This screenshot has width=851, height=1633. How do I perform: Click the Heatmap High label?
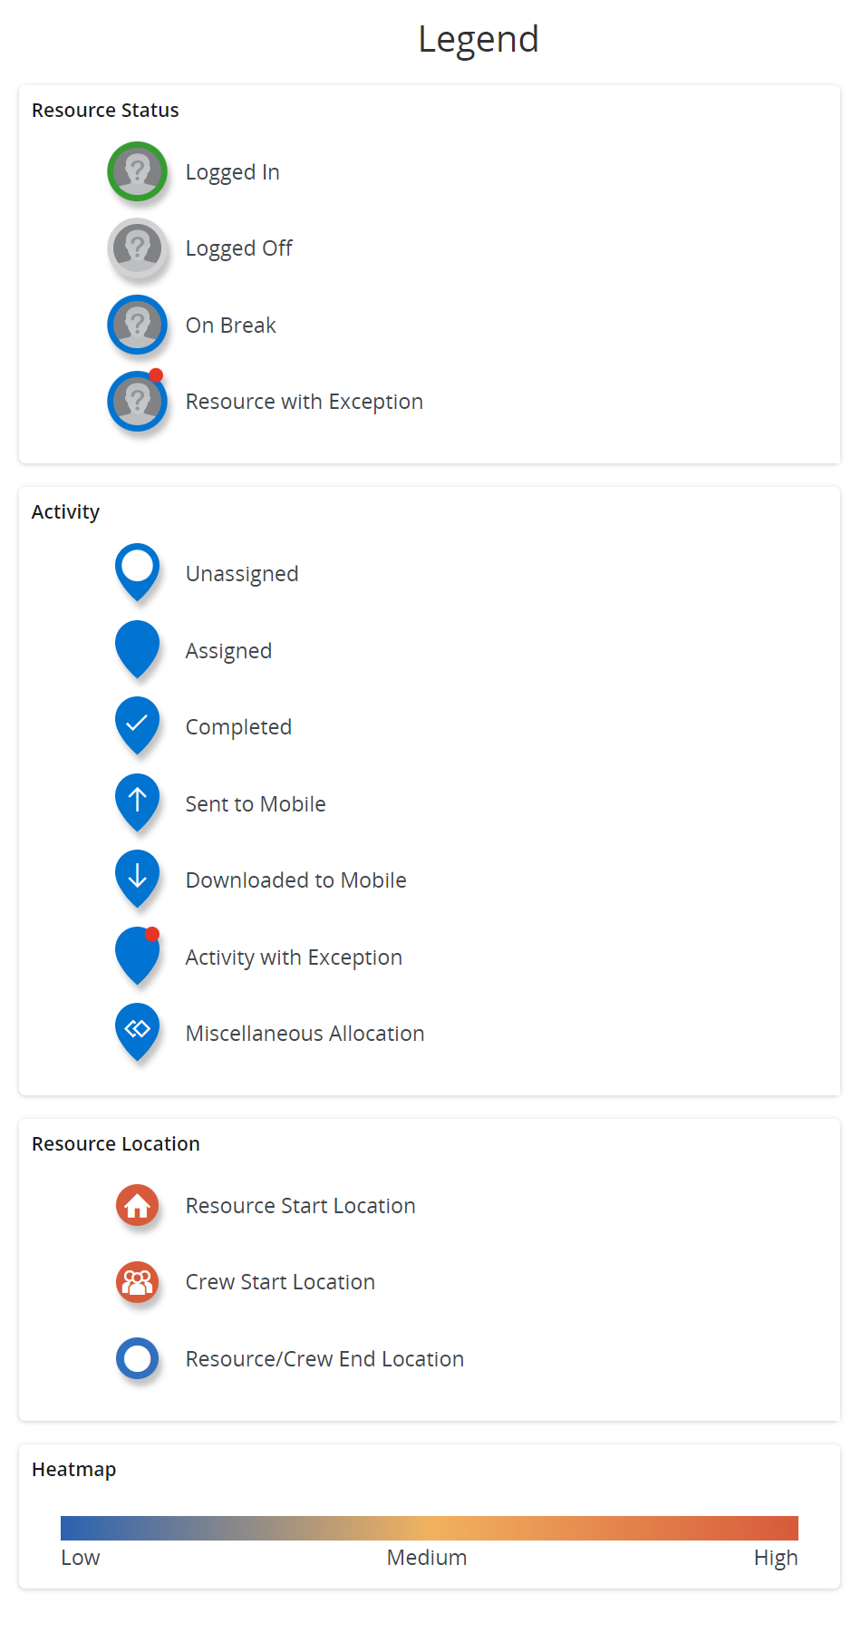tap(776, 1558)
